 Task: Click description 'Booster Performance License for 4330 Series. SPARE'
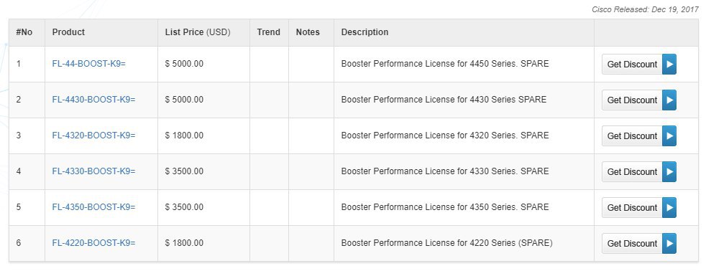(445, 171)
